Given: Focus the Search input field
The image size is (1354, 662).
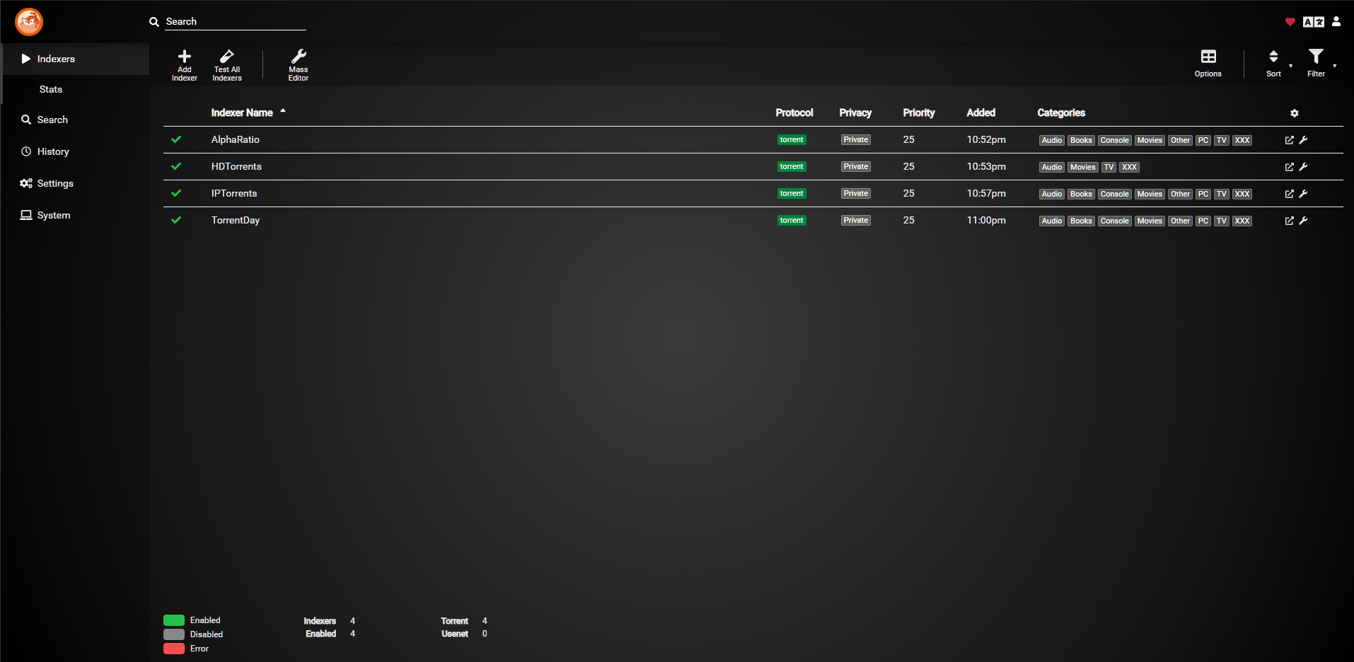Looking at the screenshot, I should 235,22.
